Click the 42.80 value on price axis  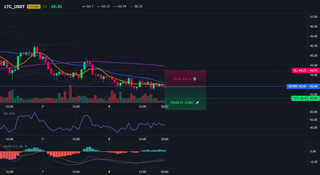click(314, 98)
